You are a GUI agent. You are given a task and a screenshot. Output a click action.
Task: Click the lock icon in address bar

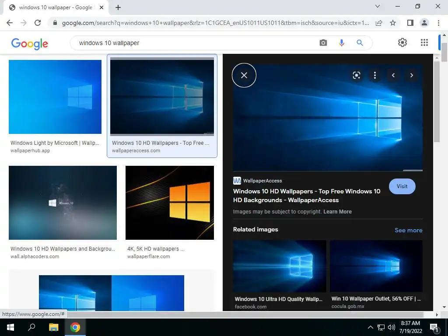(55, 23)
